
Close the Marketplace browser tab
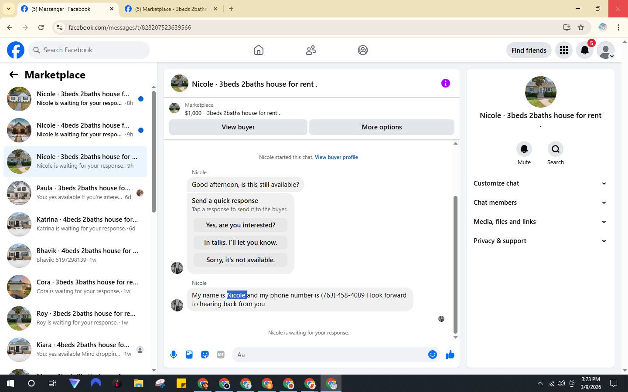coord(215,9)
